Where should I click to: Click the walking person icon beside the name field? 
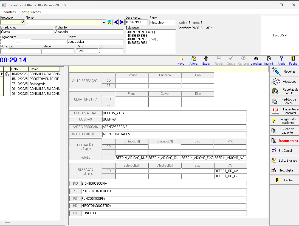[109, 22]
